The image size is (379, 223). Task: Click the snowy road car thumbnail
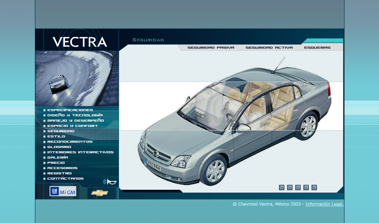click(77, 78)
